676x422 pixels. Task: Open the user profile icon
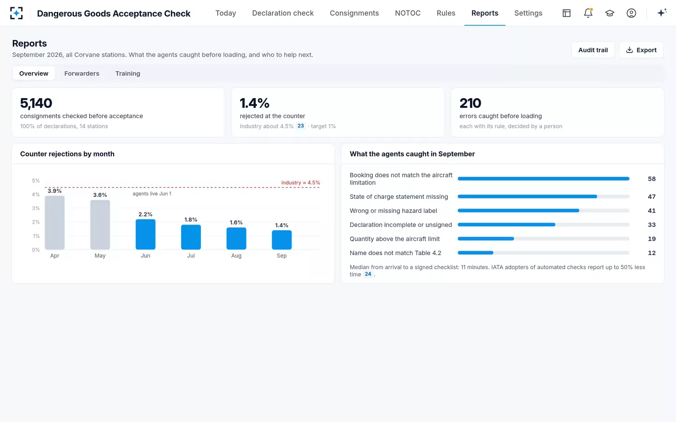point(631,13)
